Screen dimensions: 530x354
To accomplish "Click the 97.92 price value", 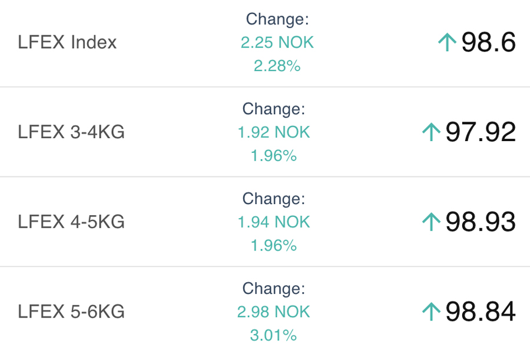I will pyautogui.click(x=480, y=132).
